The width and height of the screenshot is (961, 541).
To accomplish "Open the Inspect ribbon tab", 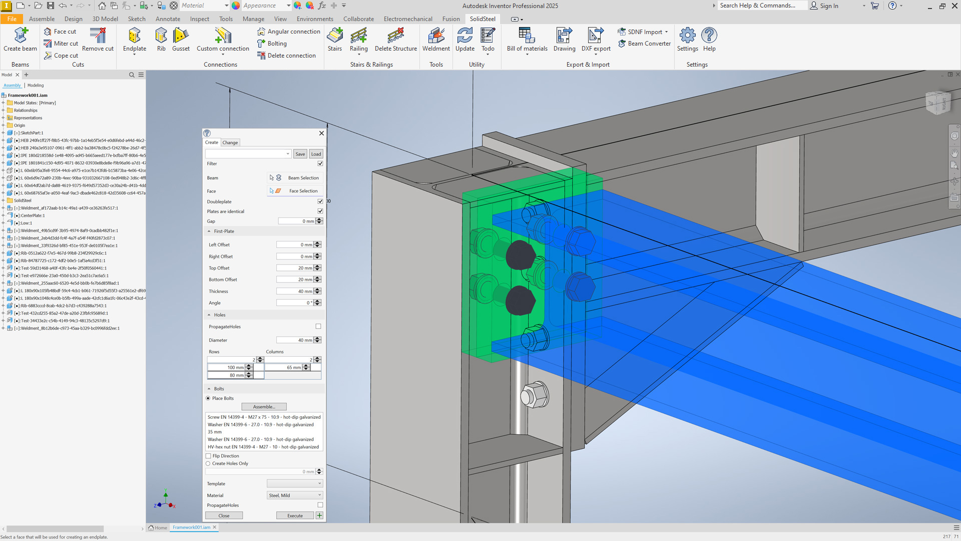I will [x=199, y=19].
